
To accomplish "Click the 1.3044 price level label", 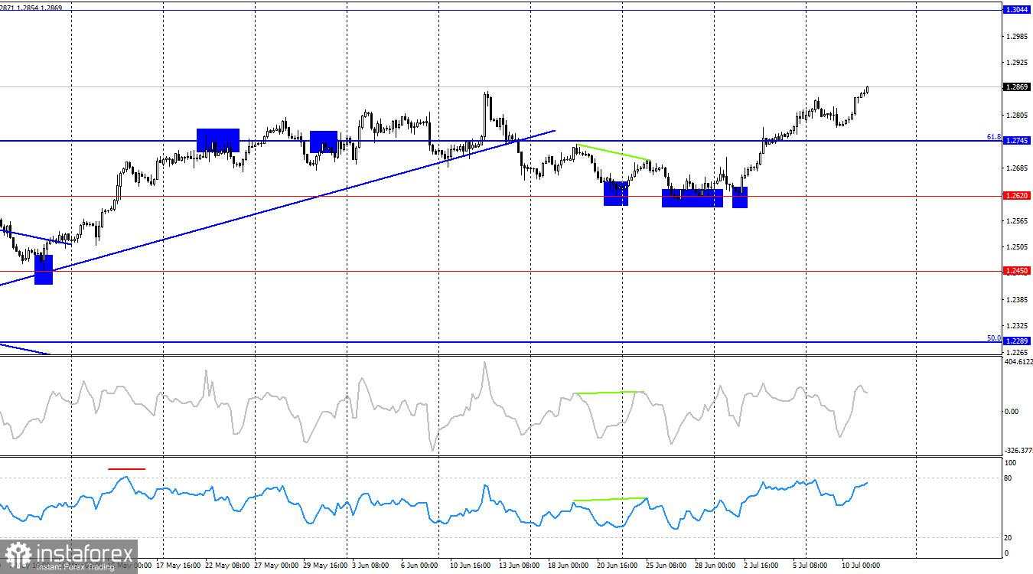I will [1016, 10].
